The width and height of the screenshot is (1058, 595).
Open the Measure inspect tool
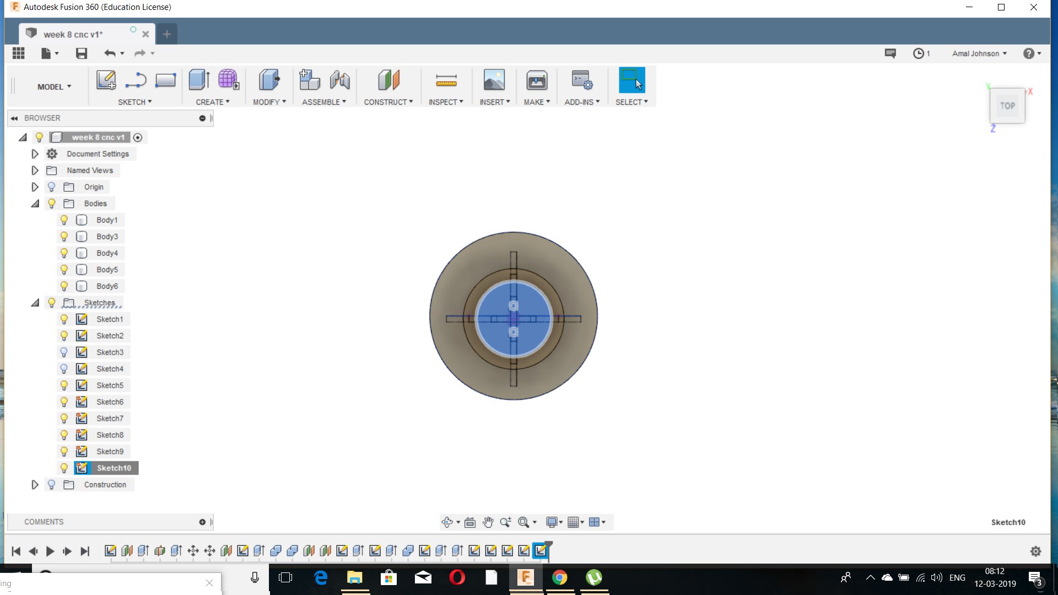pos(446,80)
